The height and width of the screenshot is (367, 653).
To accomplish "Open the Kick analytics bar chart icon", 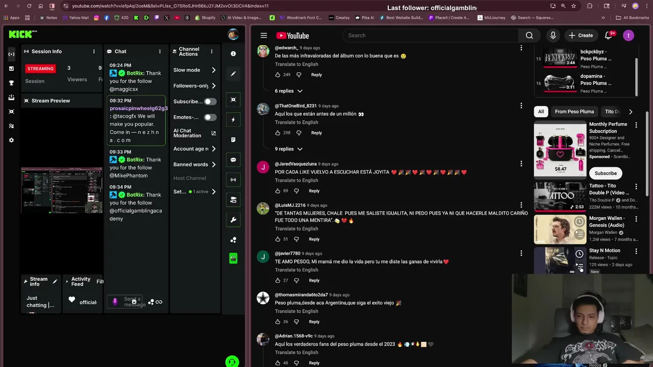I will point(12,68).
